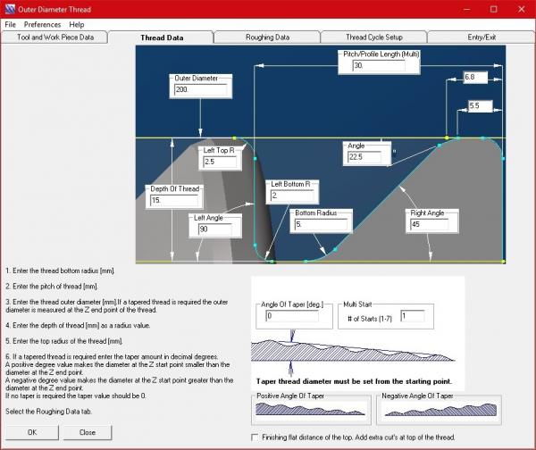
Task: Go to the Entry/Exit tab
Action: click(x=481, y=37)
